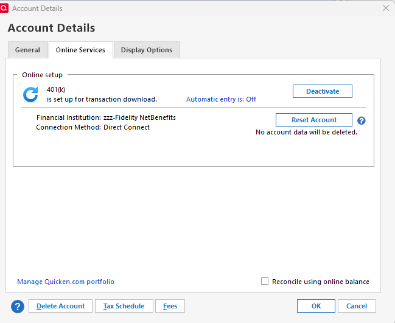Click the Online setup group label
This screenshot has height=323, width=395.
42,75
